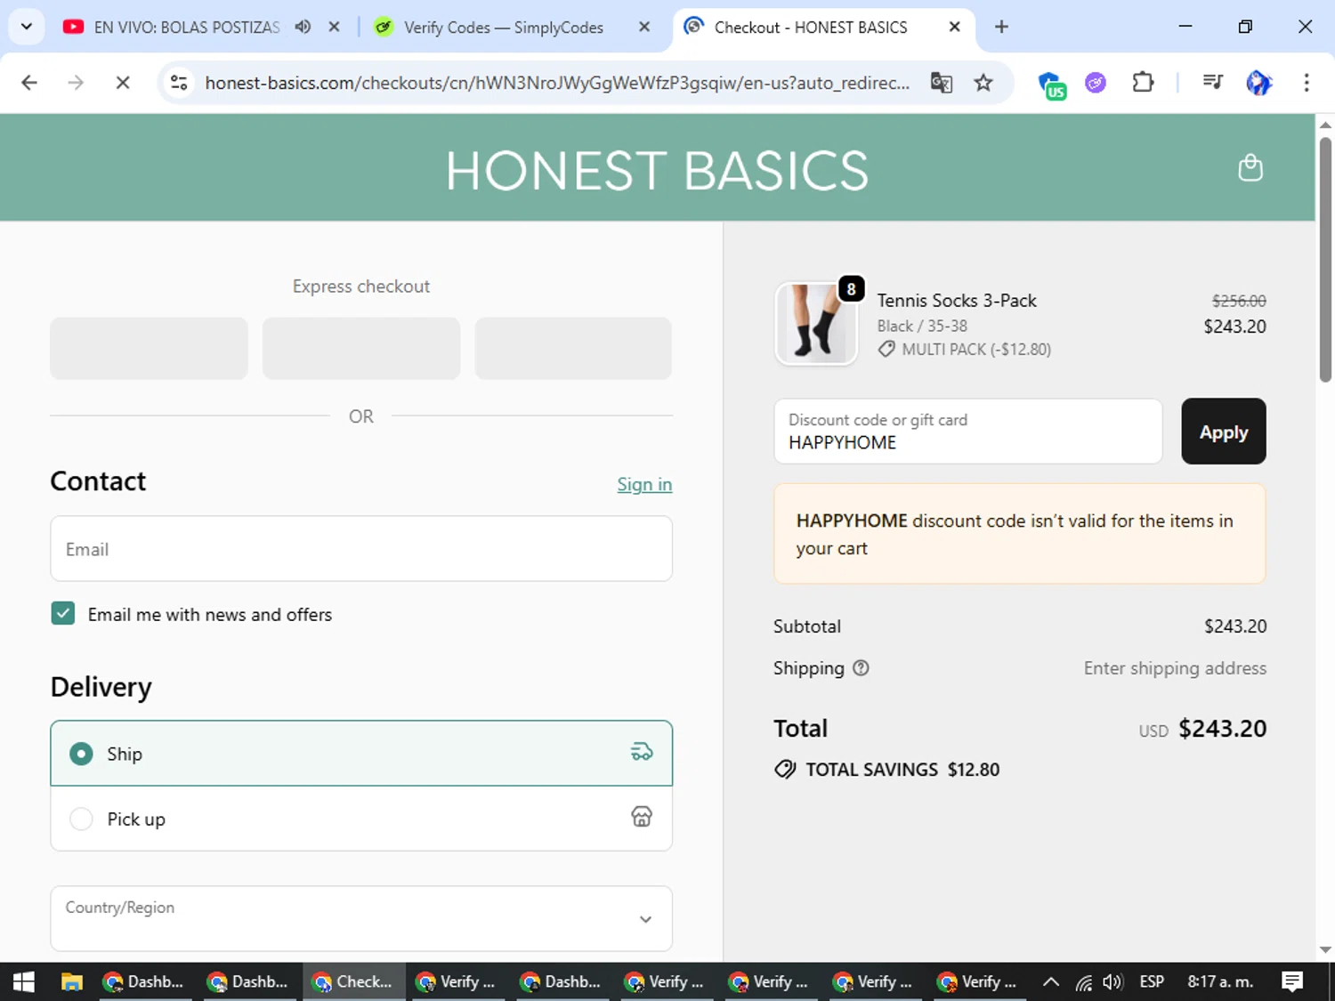Click the first express checkout button

pos(149,348)
